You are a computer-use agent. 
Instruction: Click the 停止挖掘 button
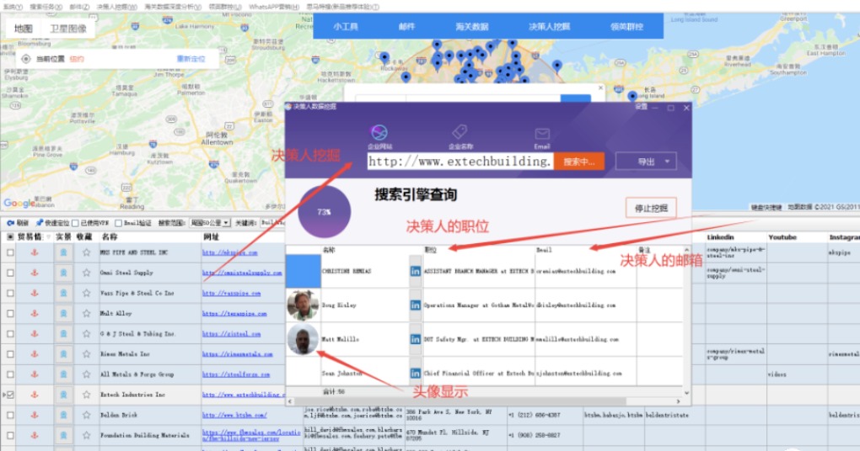pyautogui.click(x=651, y=208)
